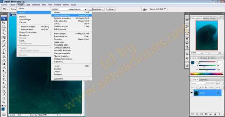
Task: Choose Niveles automáticos from the Ajustes submenu
Action: [72, 15]
